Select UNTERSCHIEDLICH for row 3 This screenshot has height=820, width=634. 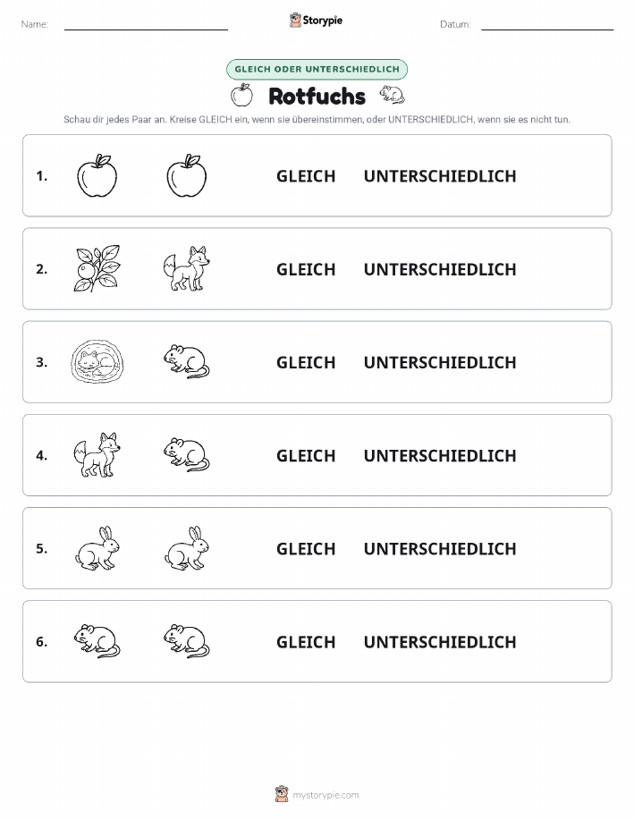pyautogui.click(x=440, y=362)
